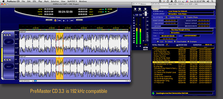Toggle the Copy Enabled checkbox
The height and width of the screenshot is (99, 223).
175,42
